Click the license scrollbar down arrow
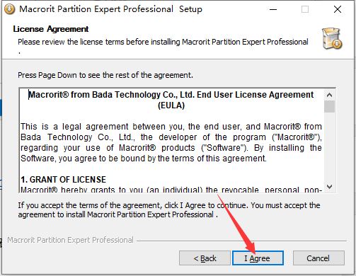Image resolution: width=356 pixels, height=276 pixels. point(329,187)
